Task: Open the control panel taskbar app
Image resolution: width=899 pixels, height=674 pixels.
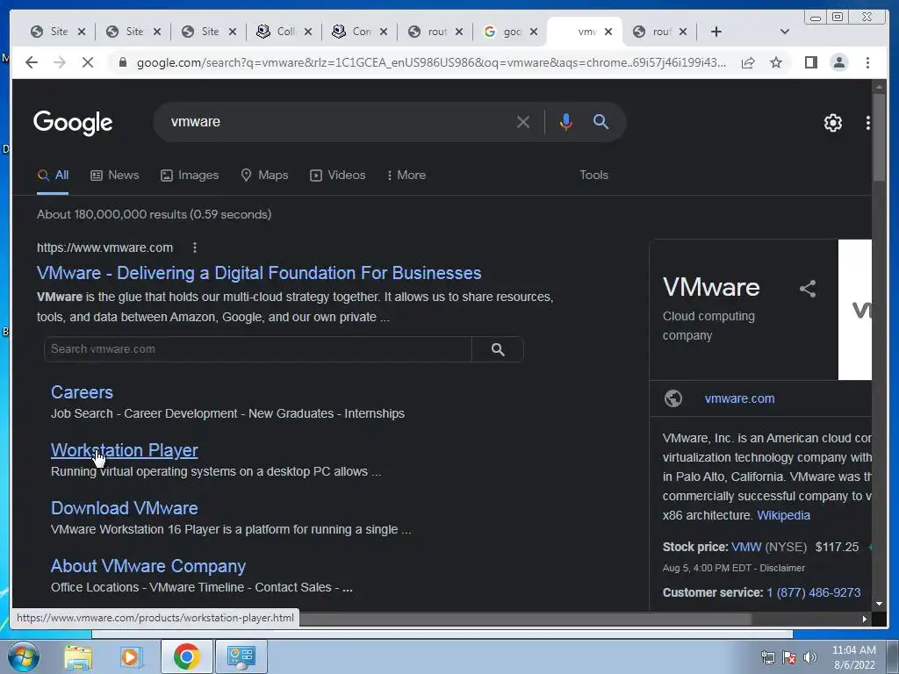Action: [241, 656]
